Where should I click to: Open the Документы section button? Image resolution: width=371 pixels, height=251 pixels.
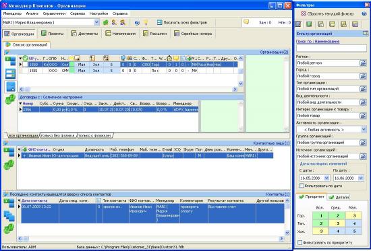[x=84, y=34]
